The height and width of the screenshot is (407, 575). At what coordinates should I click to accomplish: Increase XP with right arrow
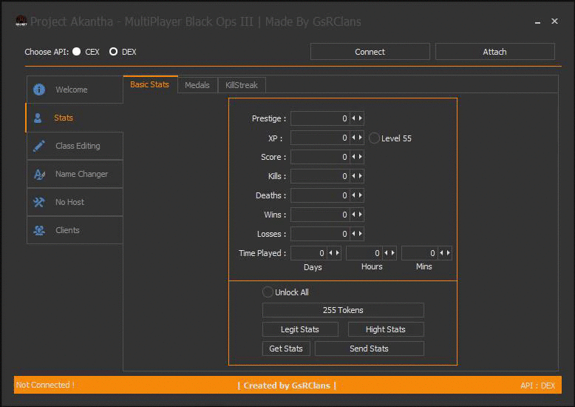point(361,138)
